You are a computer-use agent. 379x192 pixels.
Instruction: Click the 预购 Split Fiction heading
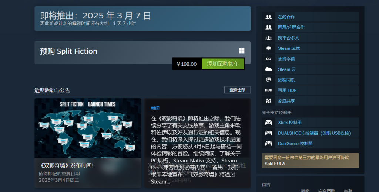[x=68, y=51]
